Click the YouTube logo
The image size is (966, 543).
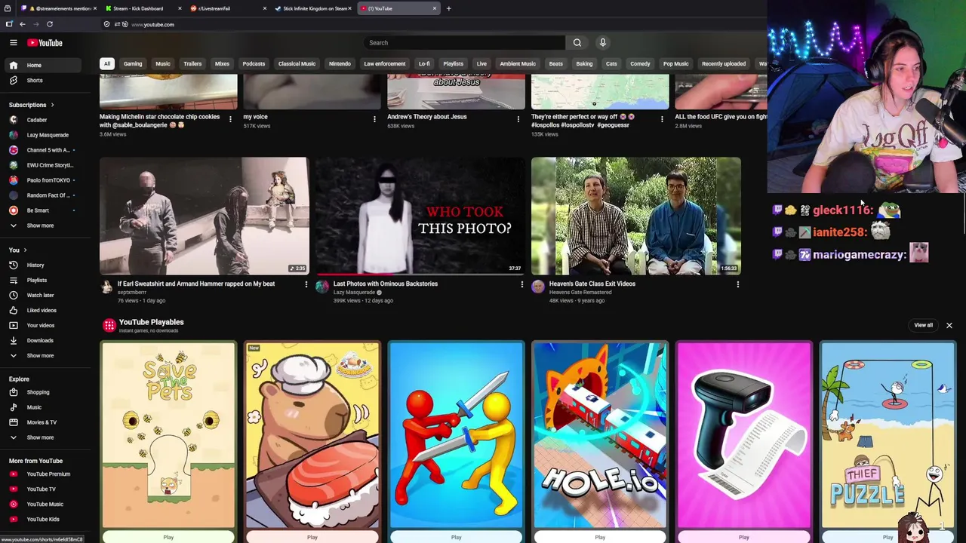tap(45, 43)
